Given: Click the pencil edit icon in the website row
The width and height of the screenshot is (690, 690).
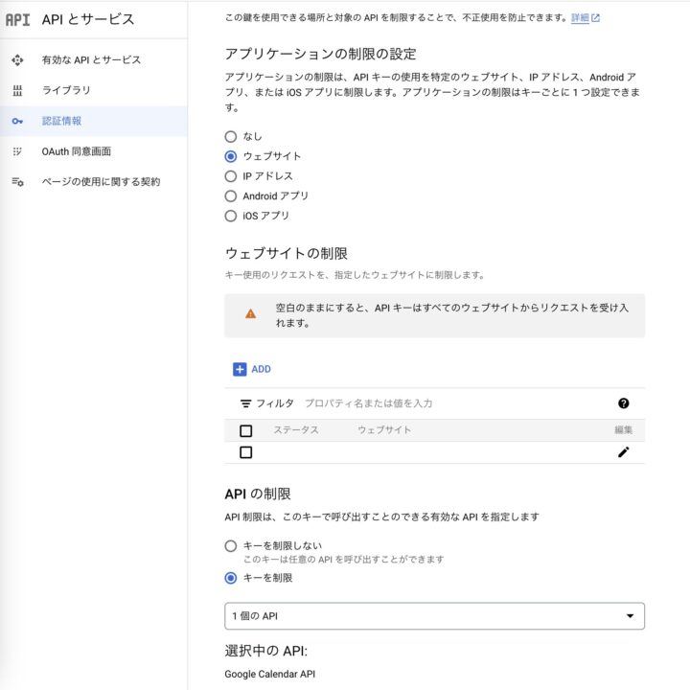Looking at the screenshot, I should click(x=623, y=452).
